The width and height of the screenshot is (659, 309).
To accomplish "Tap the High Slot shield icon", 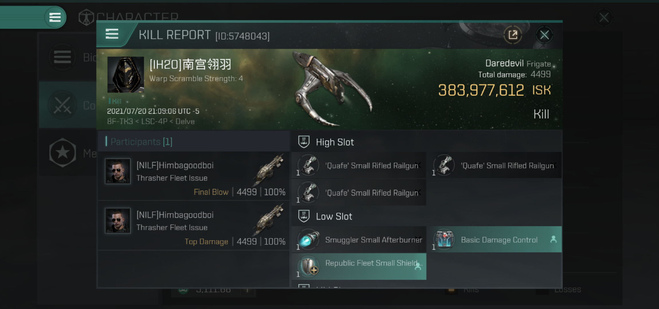I will coord(304,142).
